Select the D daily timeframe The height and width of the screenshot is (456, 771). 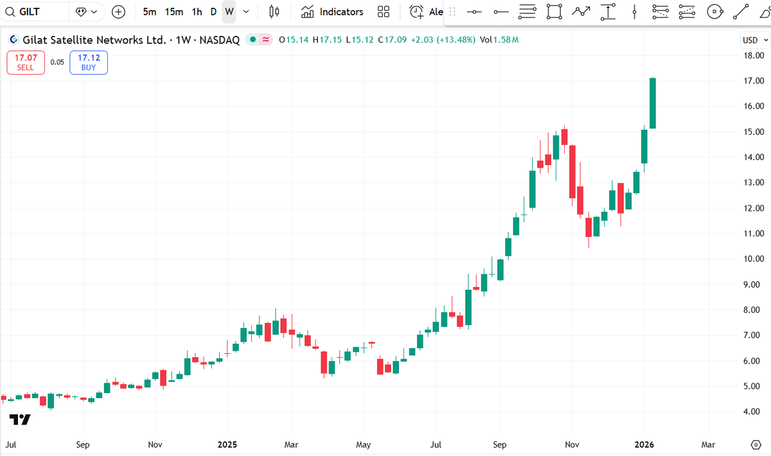point(214,12)
